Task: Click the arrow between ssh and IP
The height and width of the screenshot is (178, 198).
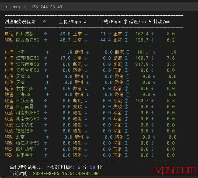Action: [x=25, y=7]
